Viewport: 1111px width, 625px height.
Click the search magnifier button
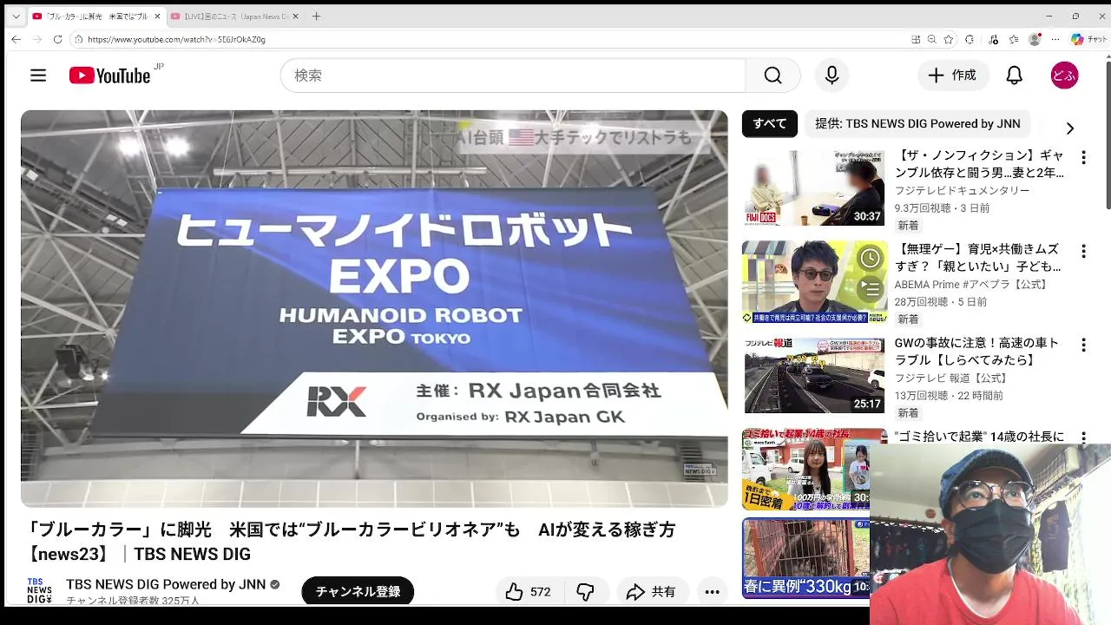772,76
